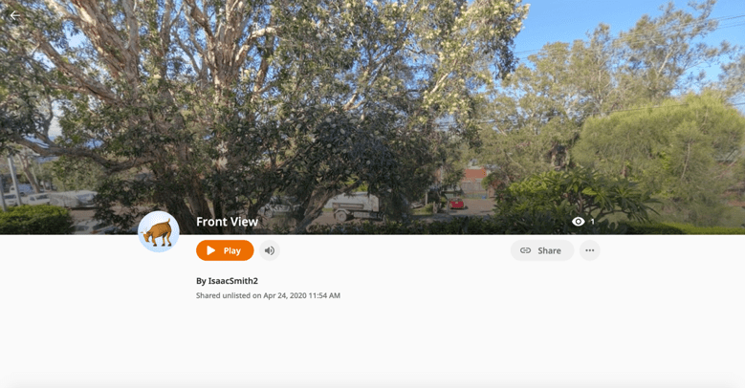Image resolution: width=745 pixels, height=388 pixels.
Task: Select the Front View title
Action: click(x=227, y=222)
